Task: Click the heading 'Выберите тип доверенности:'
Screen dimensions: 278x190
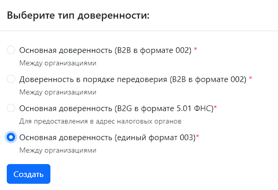Action: [78, 16]
